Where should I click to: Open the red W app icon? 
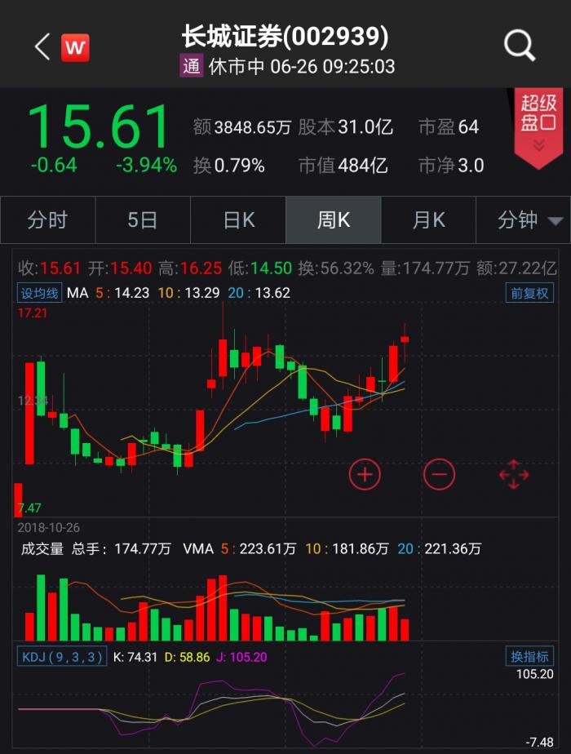[75, 47]
